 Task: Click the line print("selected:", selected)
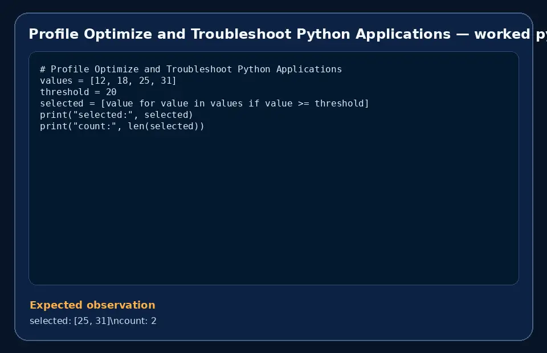[x=116, y=115]
